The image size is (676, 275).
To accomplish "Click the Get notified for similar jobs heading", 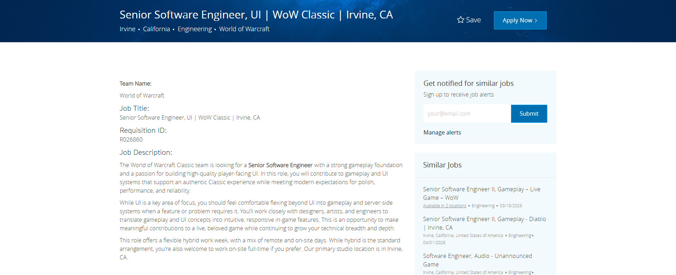I will click(468, 83).
